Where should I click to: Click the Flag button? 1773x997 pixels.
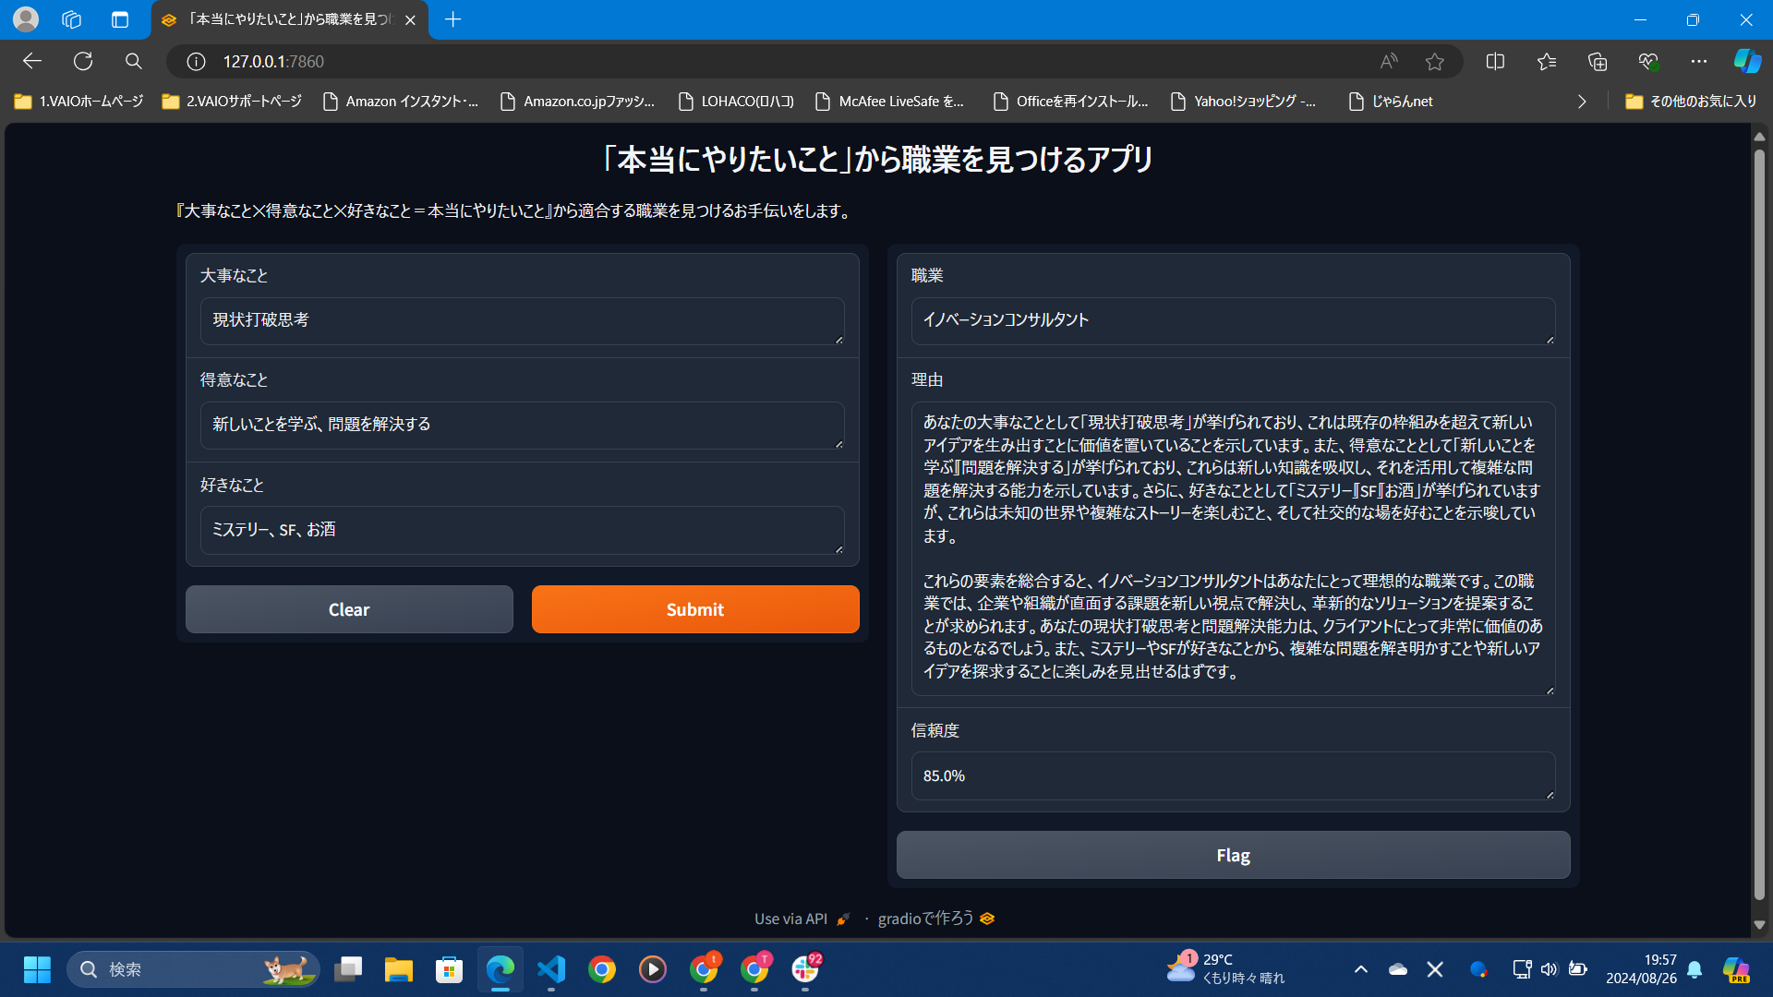(x=1233, y=855)
